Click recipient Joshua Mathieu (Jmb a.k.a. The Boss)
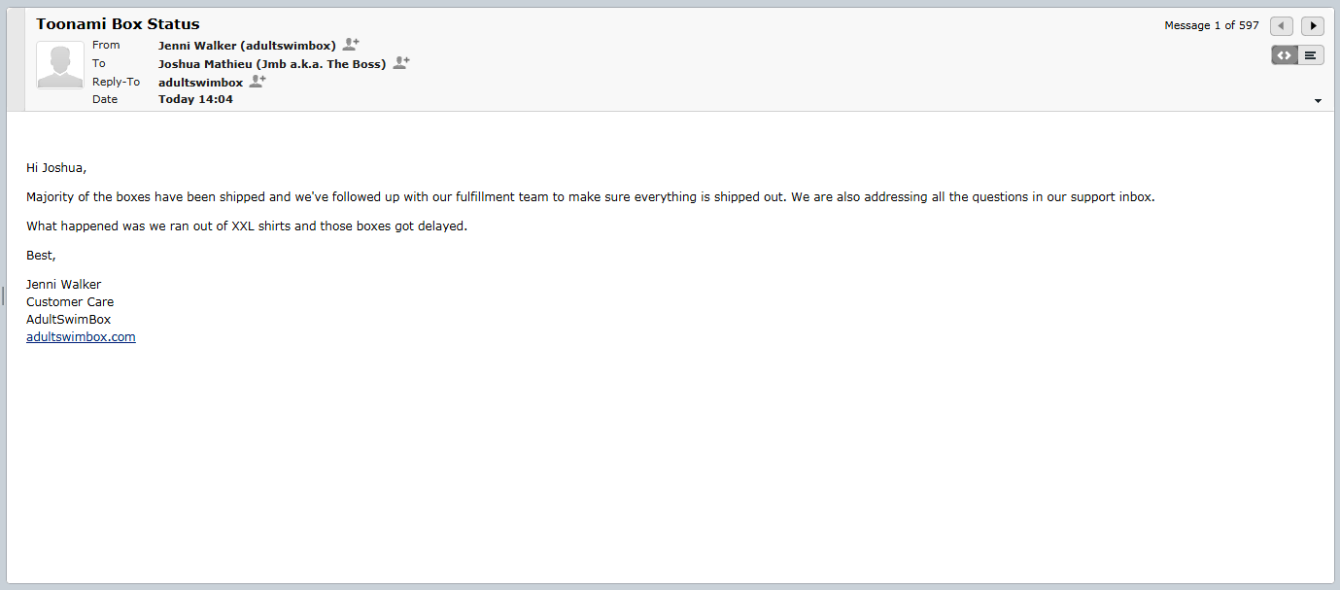 tap(272, 64)
